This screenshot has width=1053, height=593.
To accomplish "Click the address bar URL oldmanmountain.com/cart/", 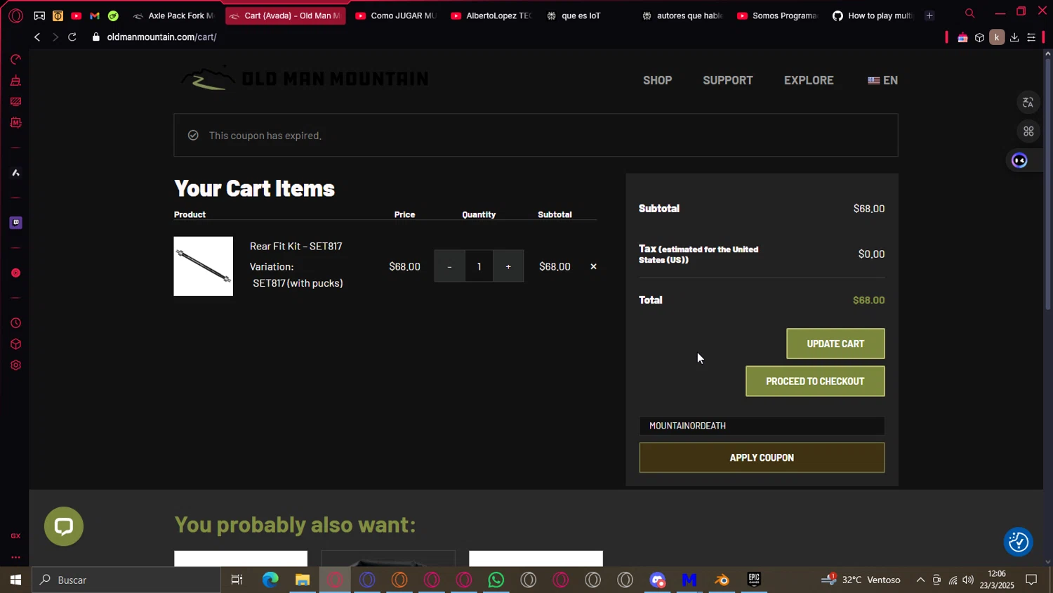I will tap(161, 37).
